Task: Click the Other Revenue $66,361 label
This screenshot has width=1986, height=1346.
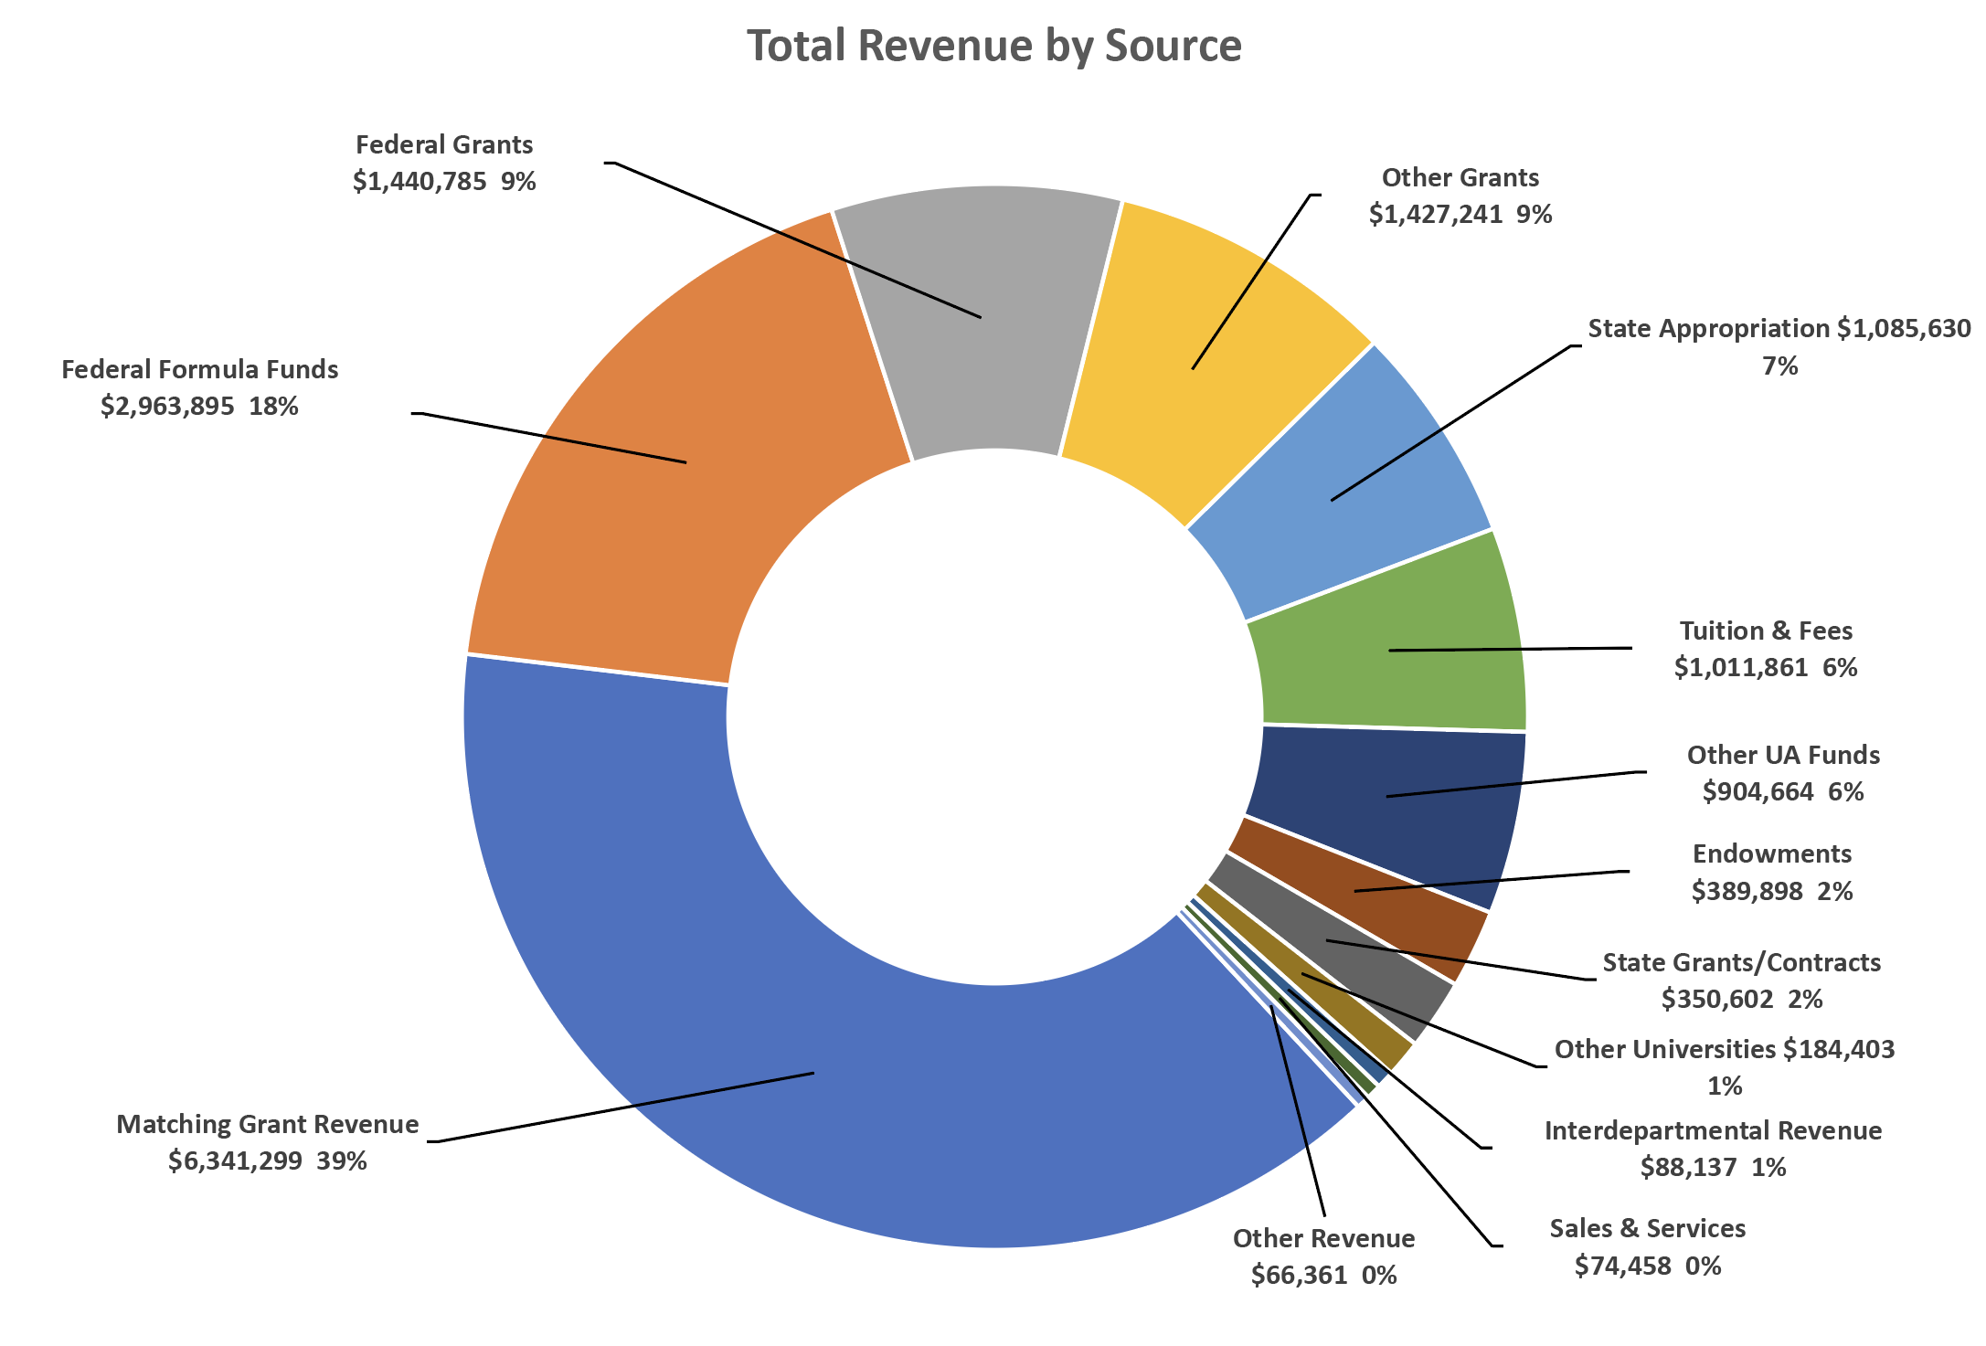Action: pyautogui.click(x=1323, y=1256)
